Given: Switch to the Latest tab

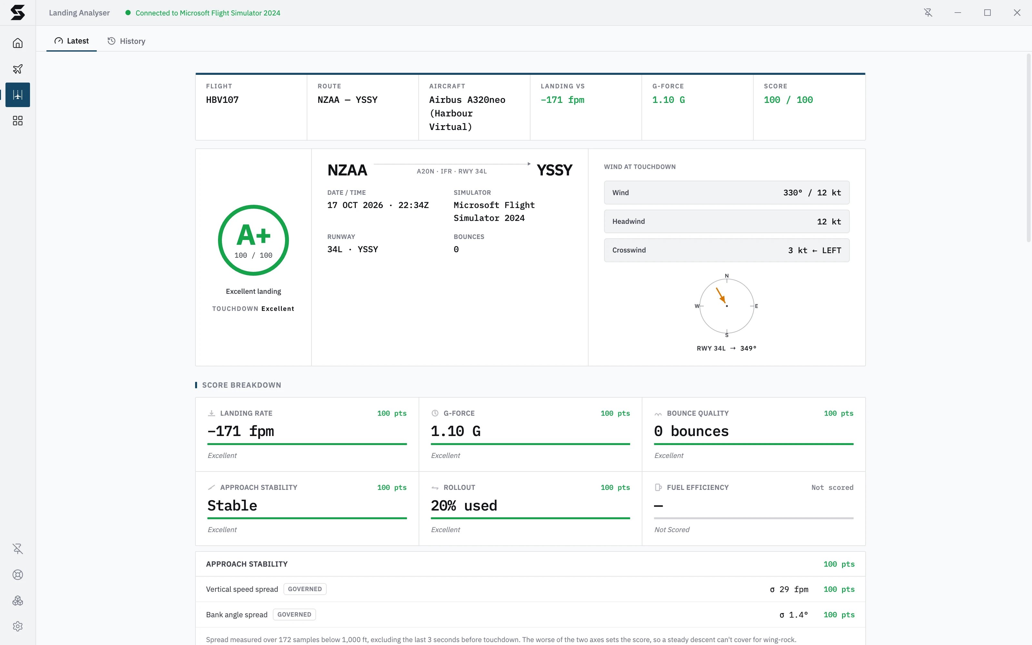Looking at the screenshot, I should click(x=72, y=41).
